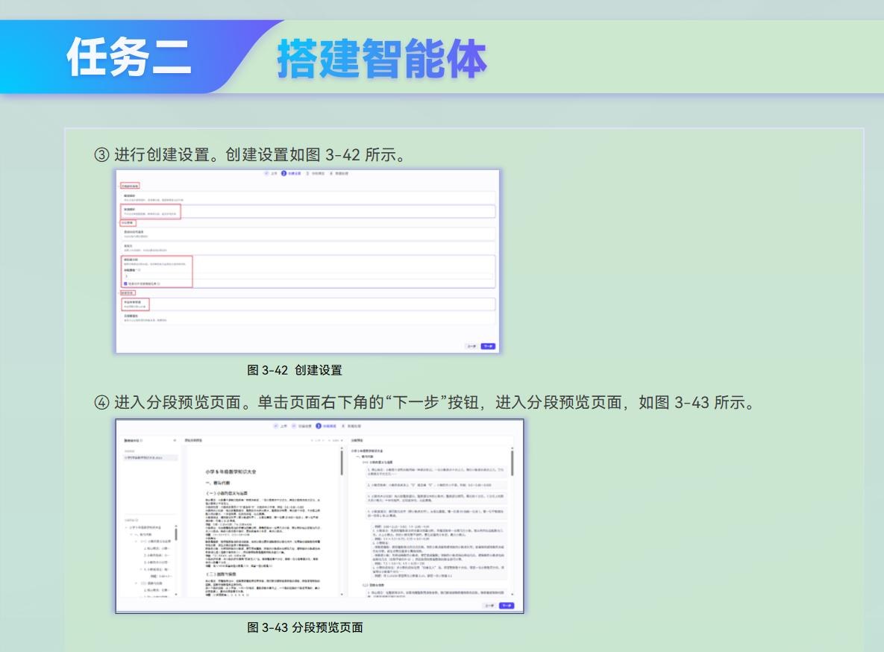Choose the first parsing option card in Figure 3-42

(x=308, y=198)
